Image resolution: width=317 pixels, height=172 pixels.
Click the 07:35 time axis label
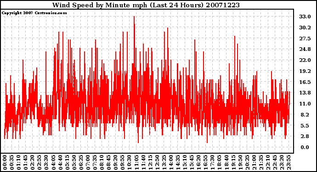(x=95, y=162)
